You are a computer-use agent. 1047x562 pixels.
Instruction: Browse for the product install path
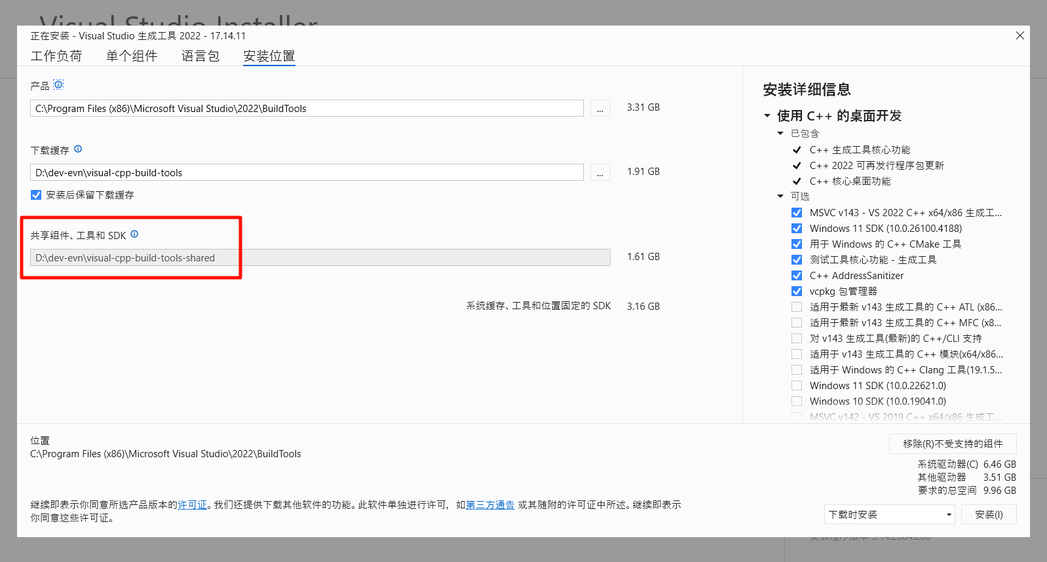pos(600,108)
